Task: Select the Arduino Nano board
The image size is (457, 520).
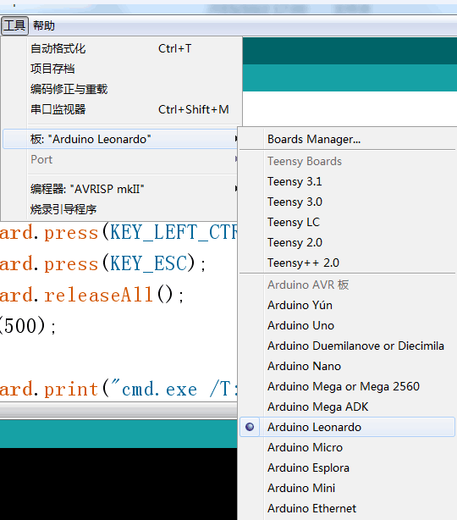Action: click(x=347, y=366)
